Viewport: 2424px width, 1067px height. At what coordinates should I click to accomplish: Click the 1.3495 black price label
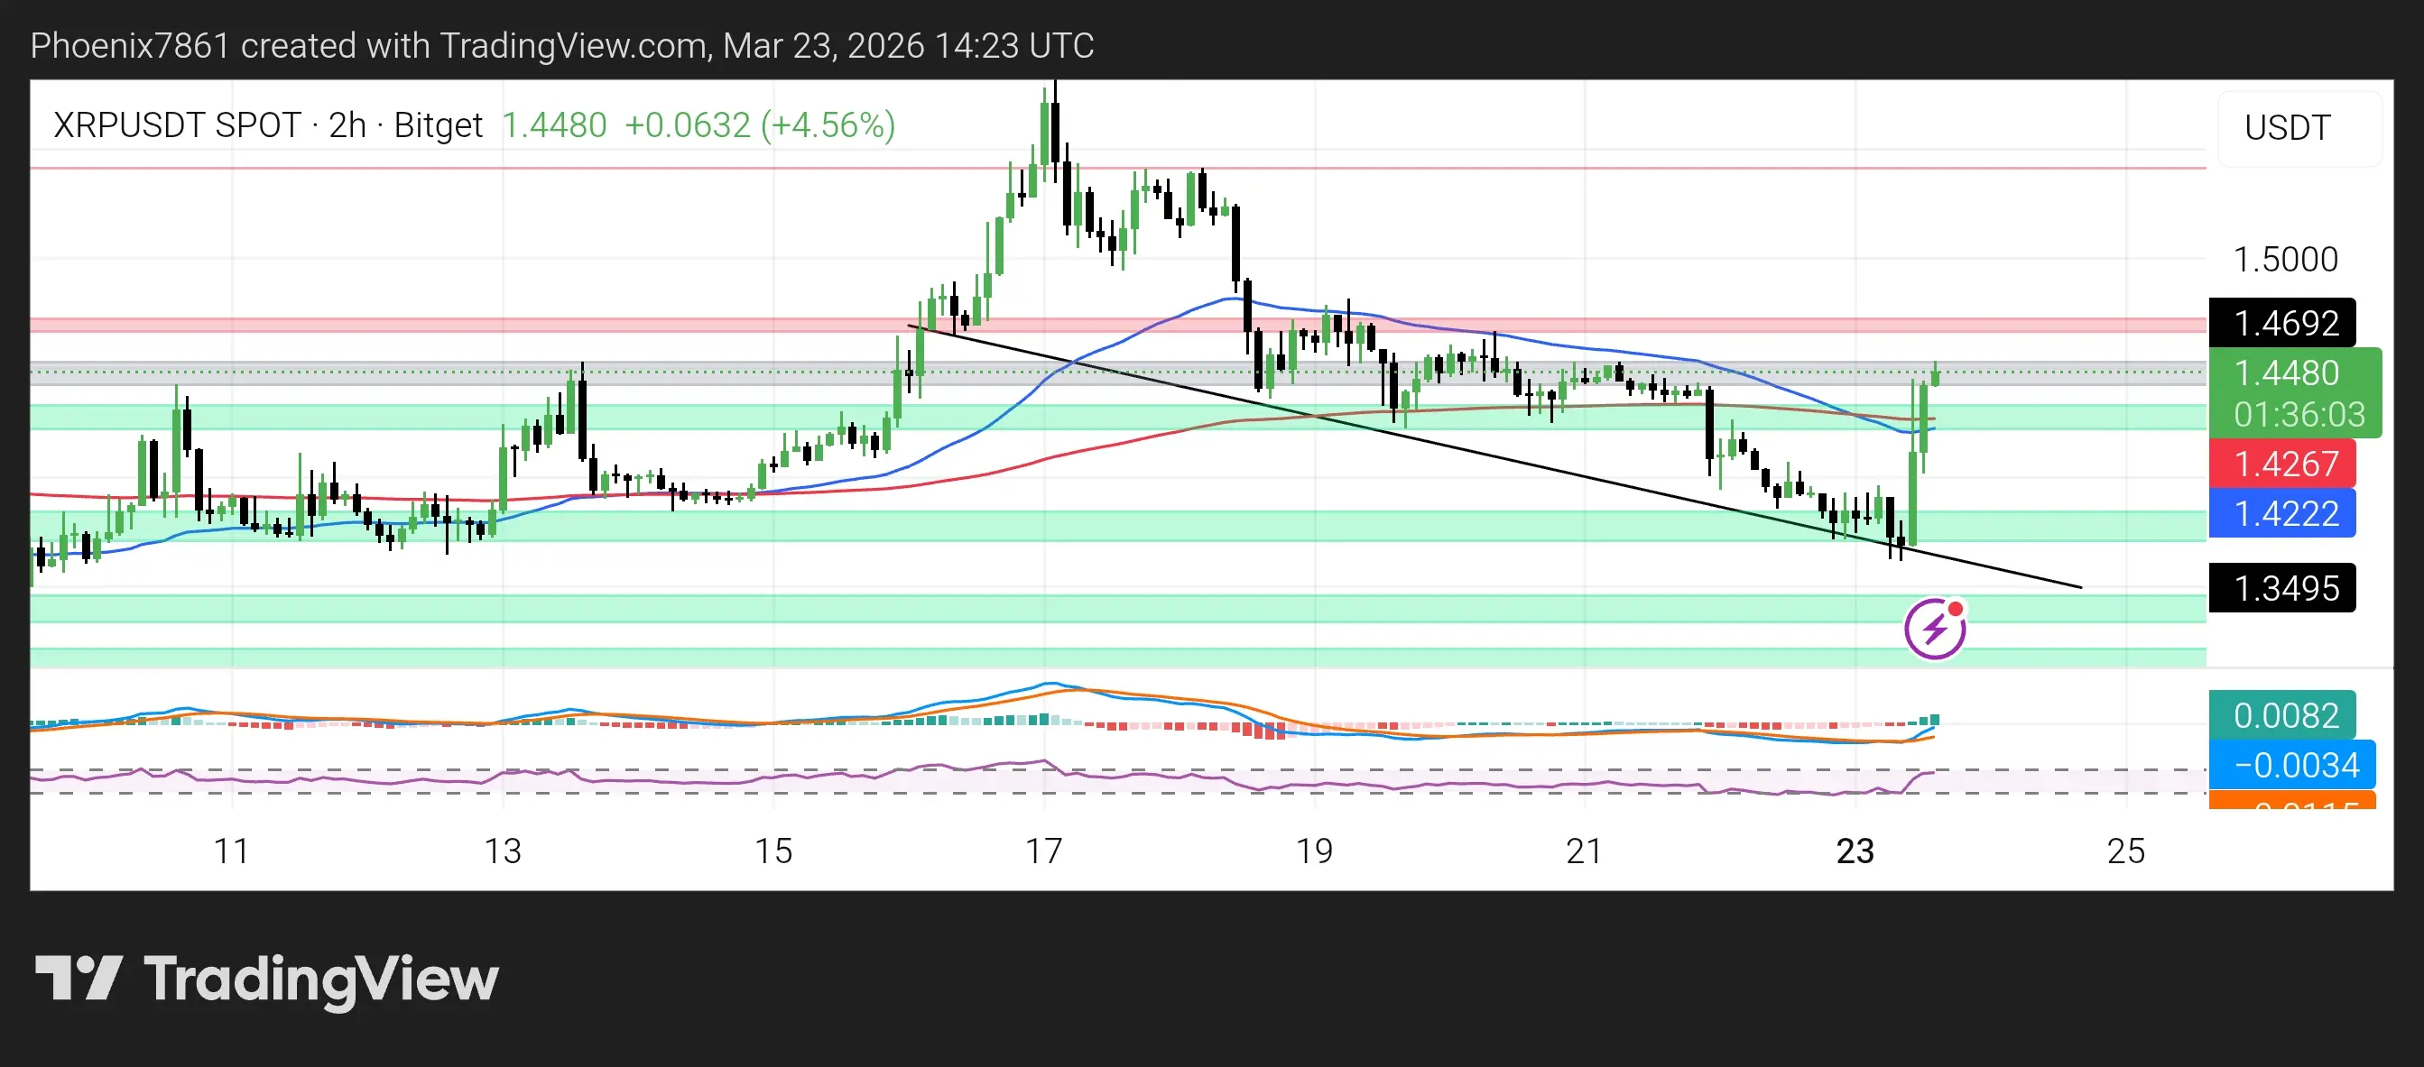[2284, 588]
